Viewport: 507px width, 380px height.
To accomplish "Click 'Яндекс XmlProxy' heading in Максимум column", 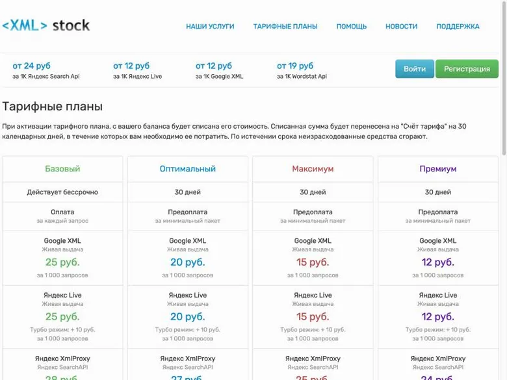I will coord(313,359).
